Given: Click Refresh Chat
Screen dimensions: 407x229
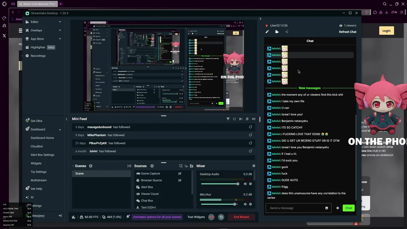Looking at the screenshot, I should [x=348, y=32].
